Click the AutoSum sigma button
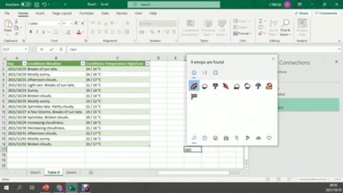Viewport: 343px width, 193px height. pos(260,21)
